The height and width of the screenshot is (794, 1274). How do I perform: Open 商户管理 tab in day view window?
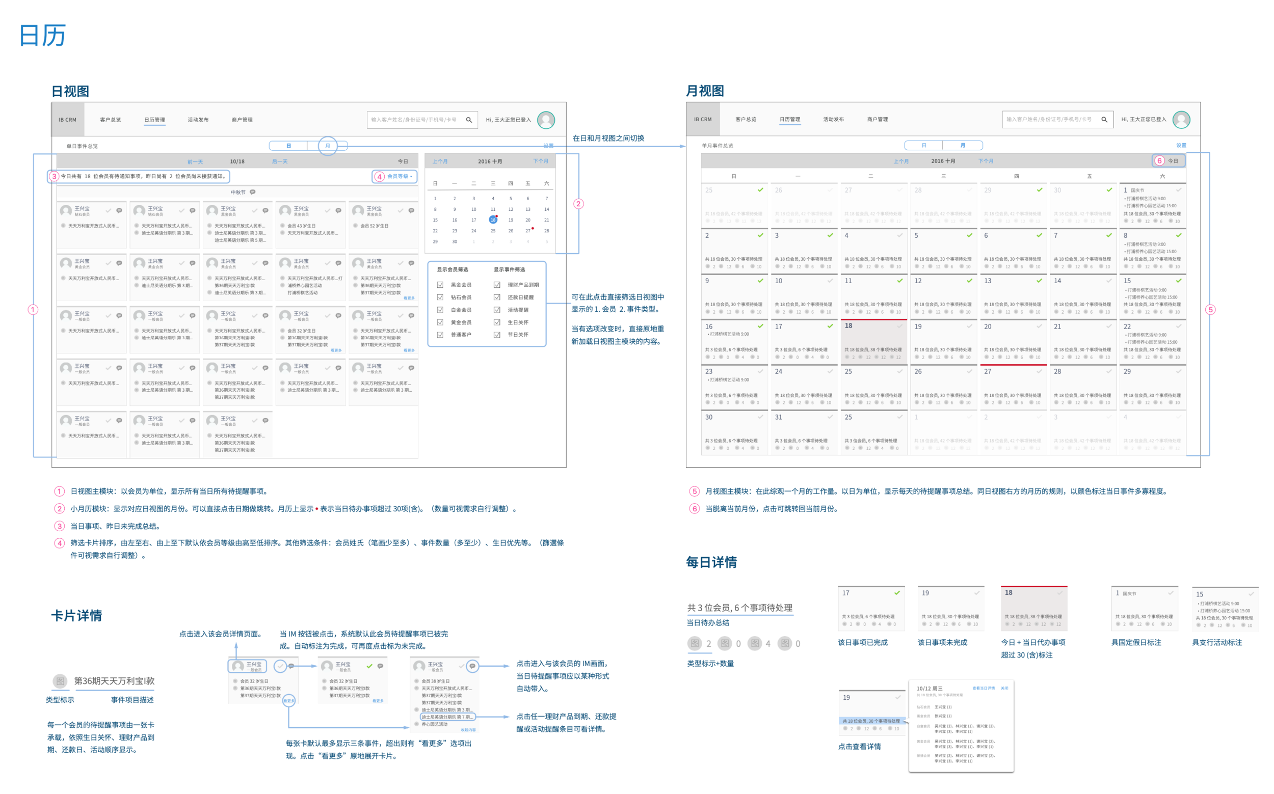[x=242, y=120]
